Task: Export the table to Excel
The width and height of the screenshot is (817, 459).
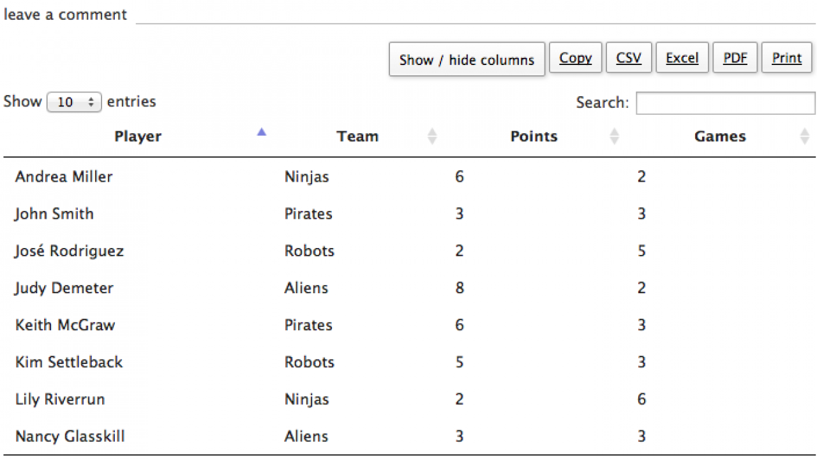Action: click(682, 57)
